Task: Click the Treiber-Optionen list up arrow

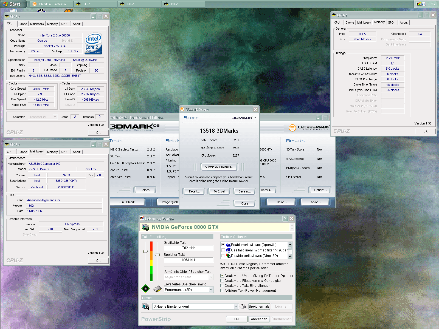Action: (x=290, y=244)
